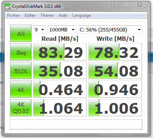The height and width of the screenshot is (138, 153).
Task: Click the 4K QD32 write result 1.006
Action: [115, 108]
